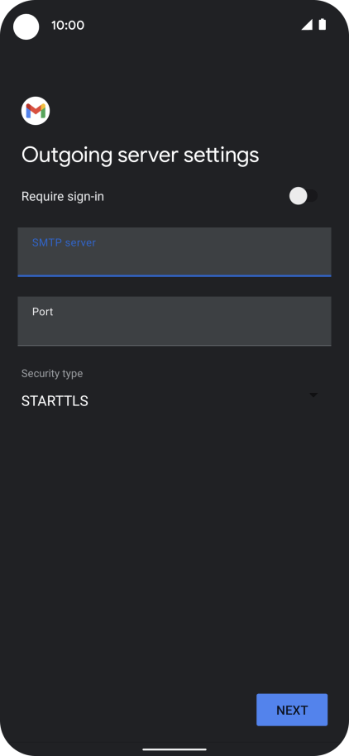Tap the Security type label
The height and width of the screenshot is (756, 349).
52,374
